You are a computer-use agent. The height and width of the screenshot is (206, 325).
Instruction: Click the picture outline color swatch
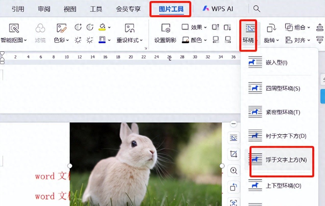tap(102, 40)
